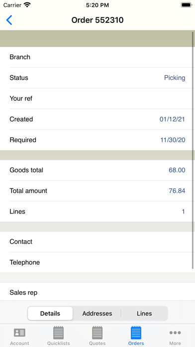195x347 pixels.
Task: Switch to the Lines segment
Action: pos(144,314)
